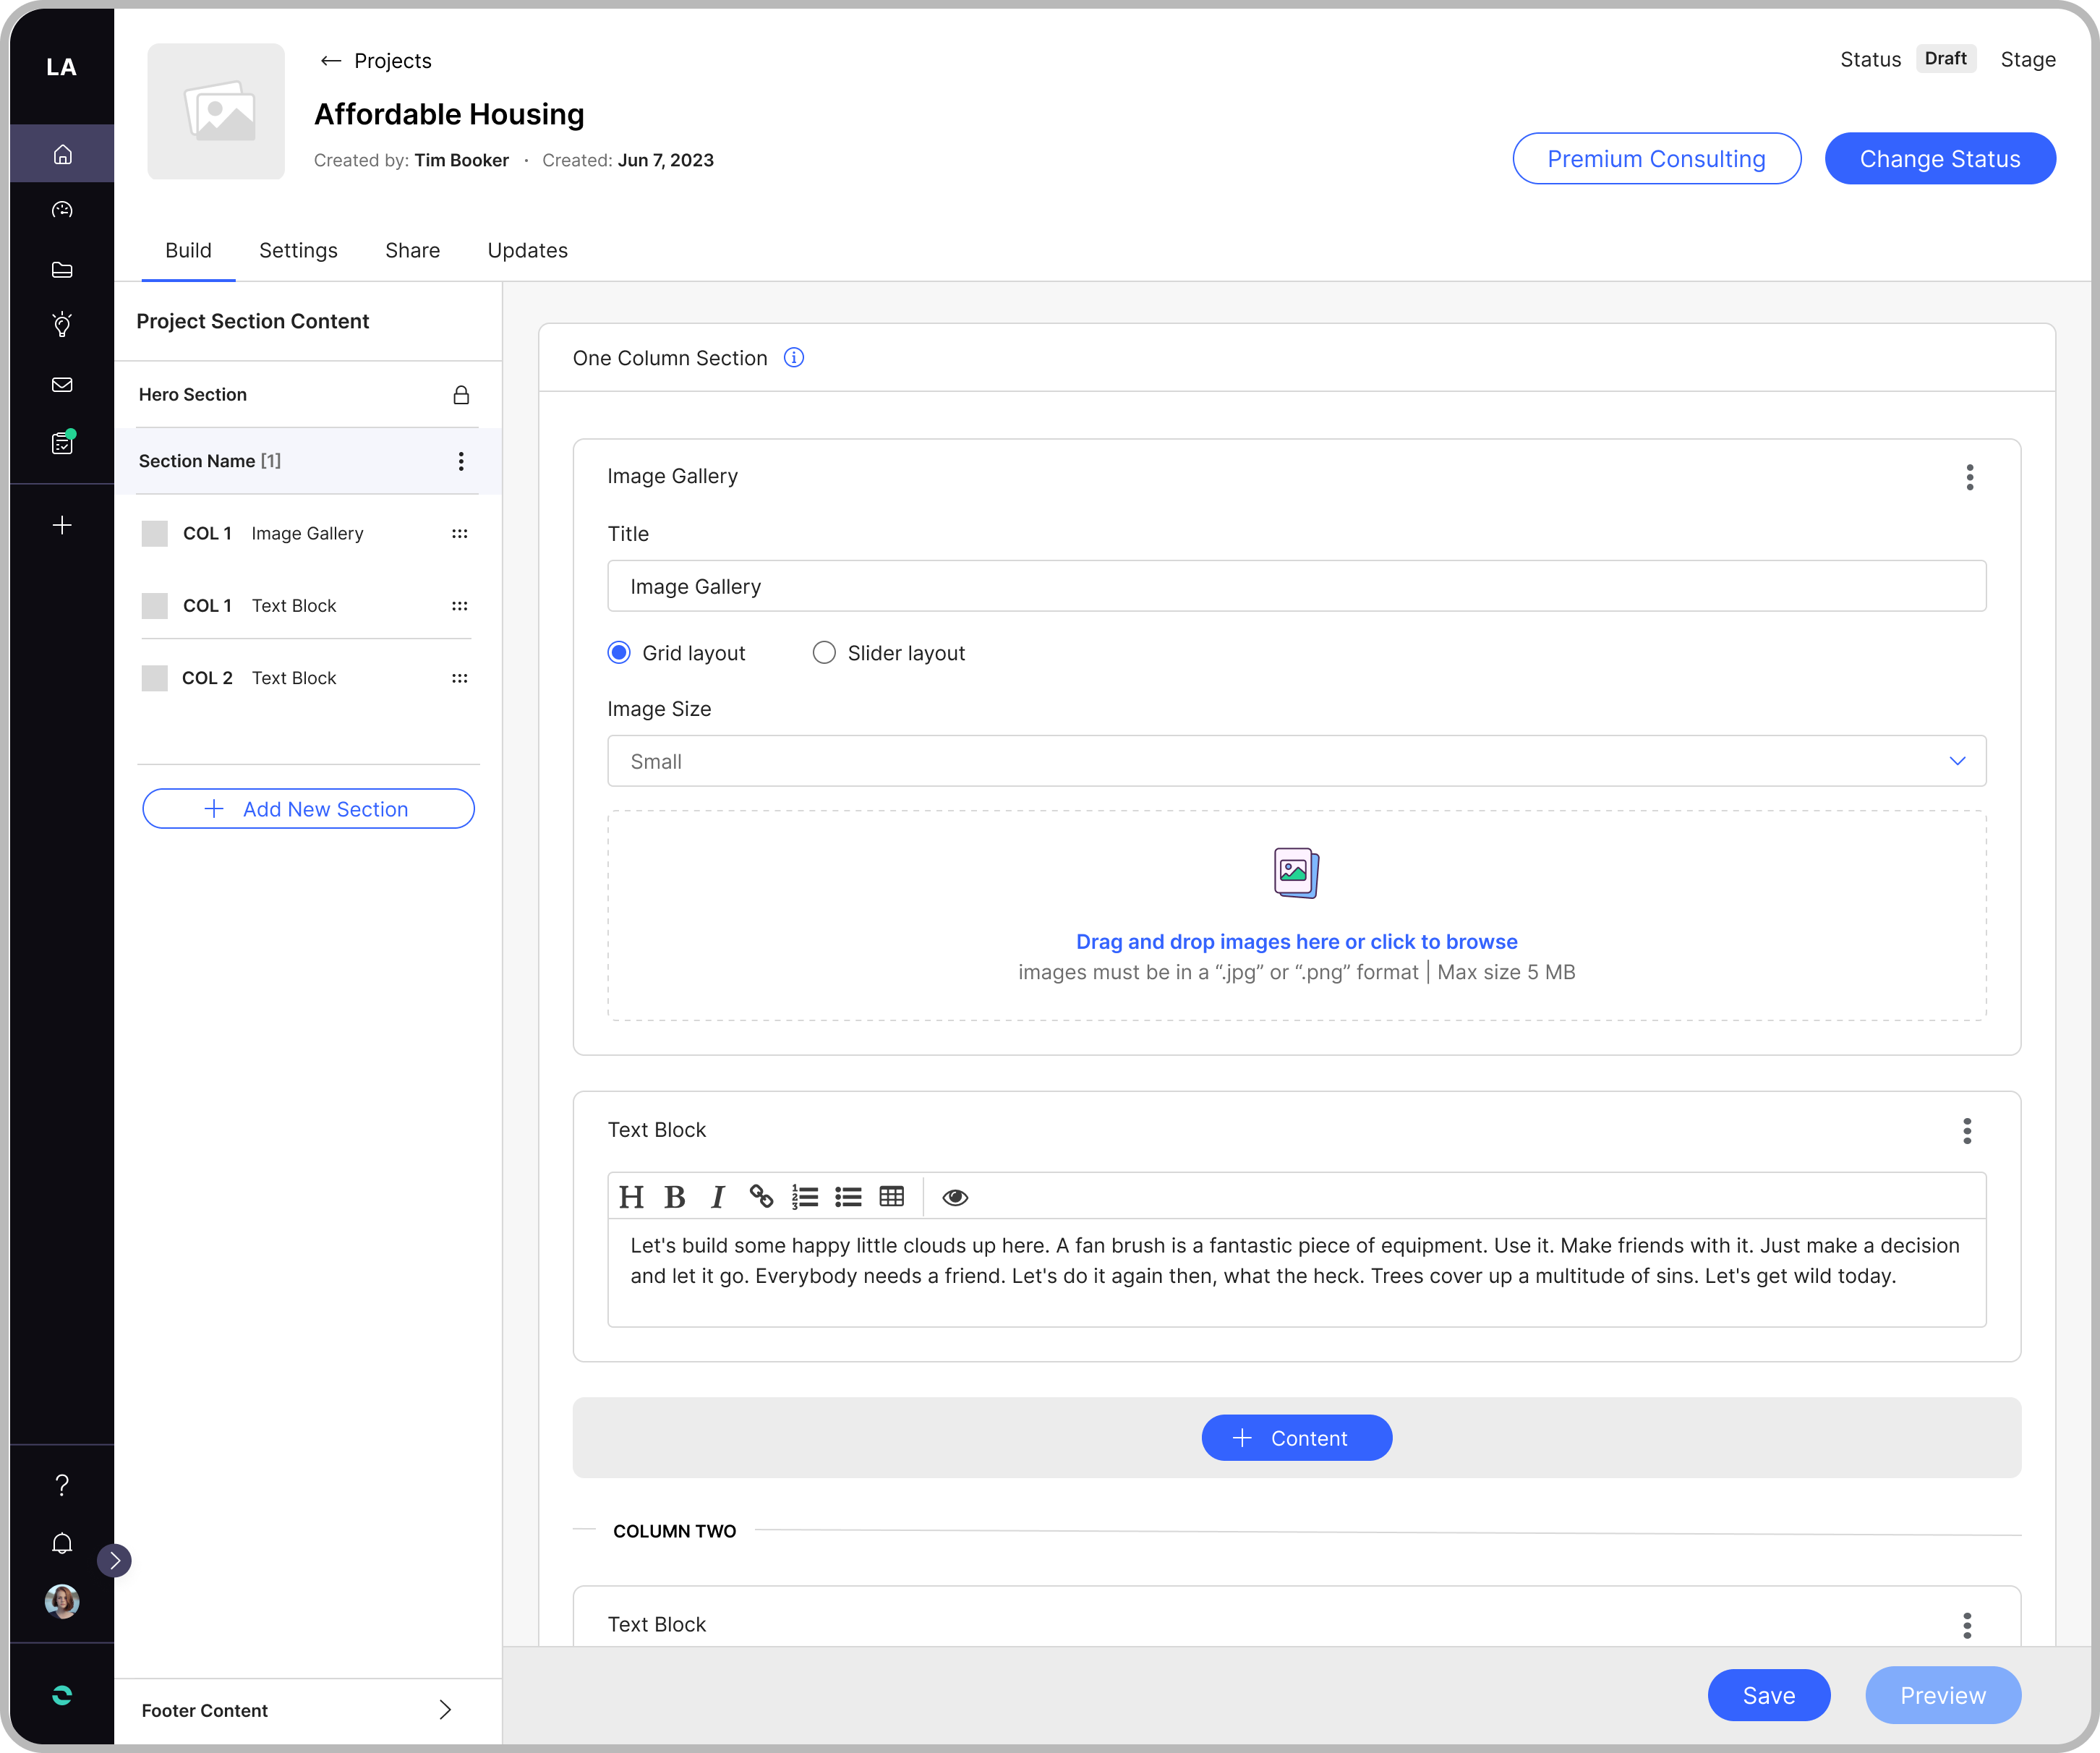Open the checklist tasks icon with green dot
The height and width of the screenshot is (1753, 2100).
pos(62,442)
